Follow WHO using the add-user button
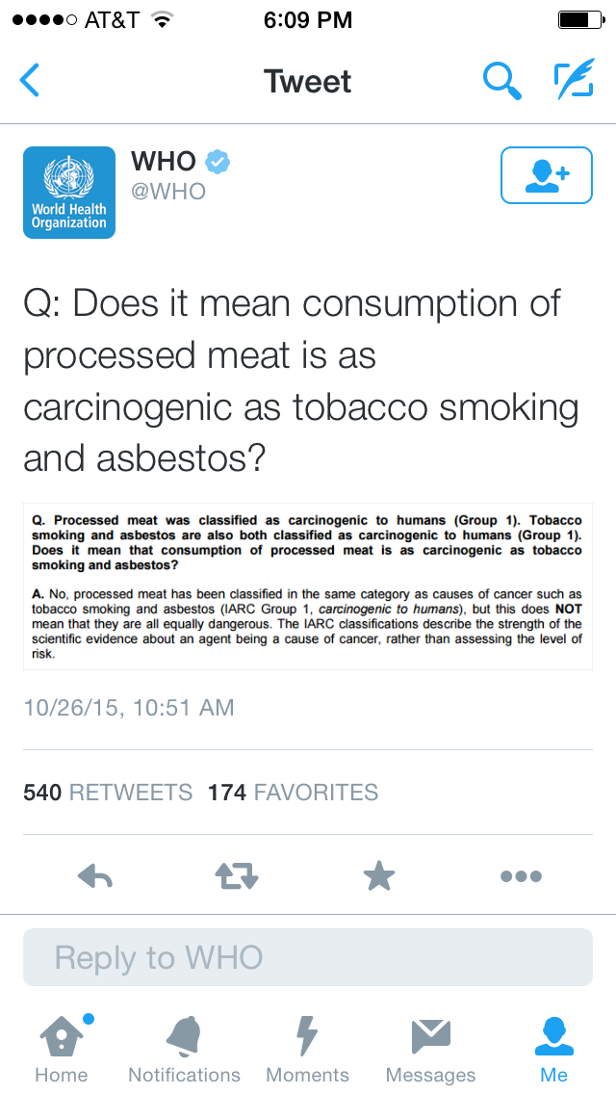The height and width of the screenshot is (1094, 616). (546, 175)
